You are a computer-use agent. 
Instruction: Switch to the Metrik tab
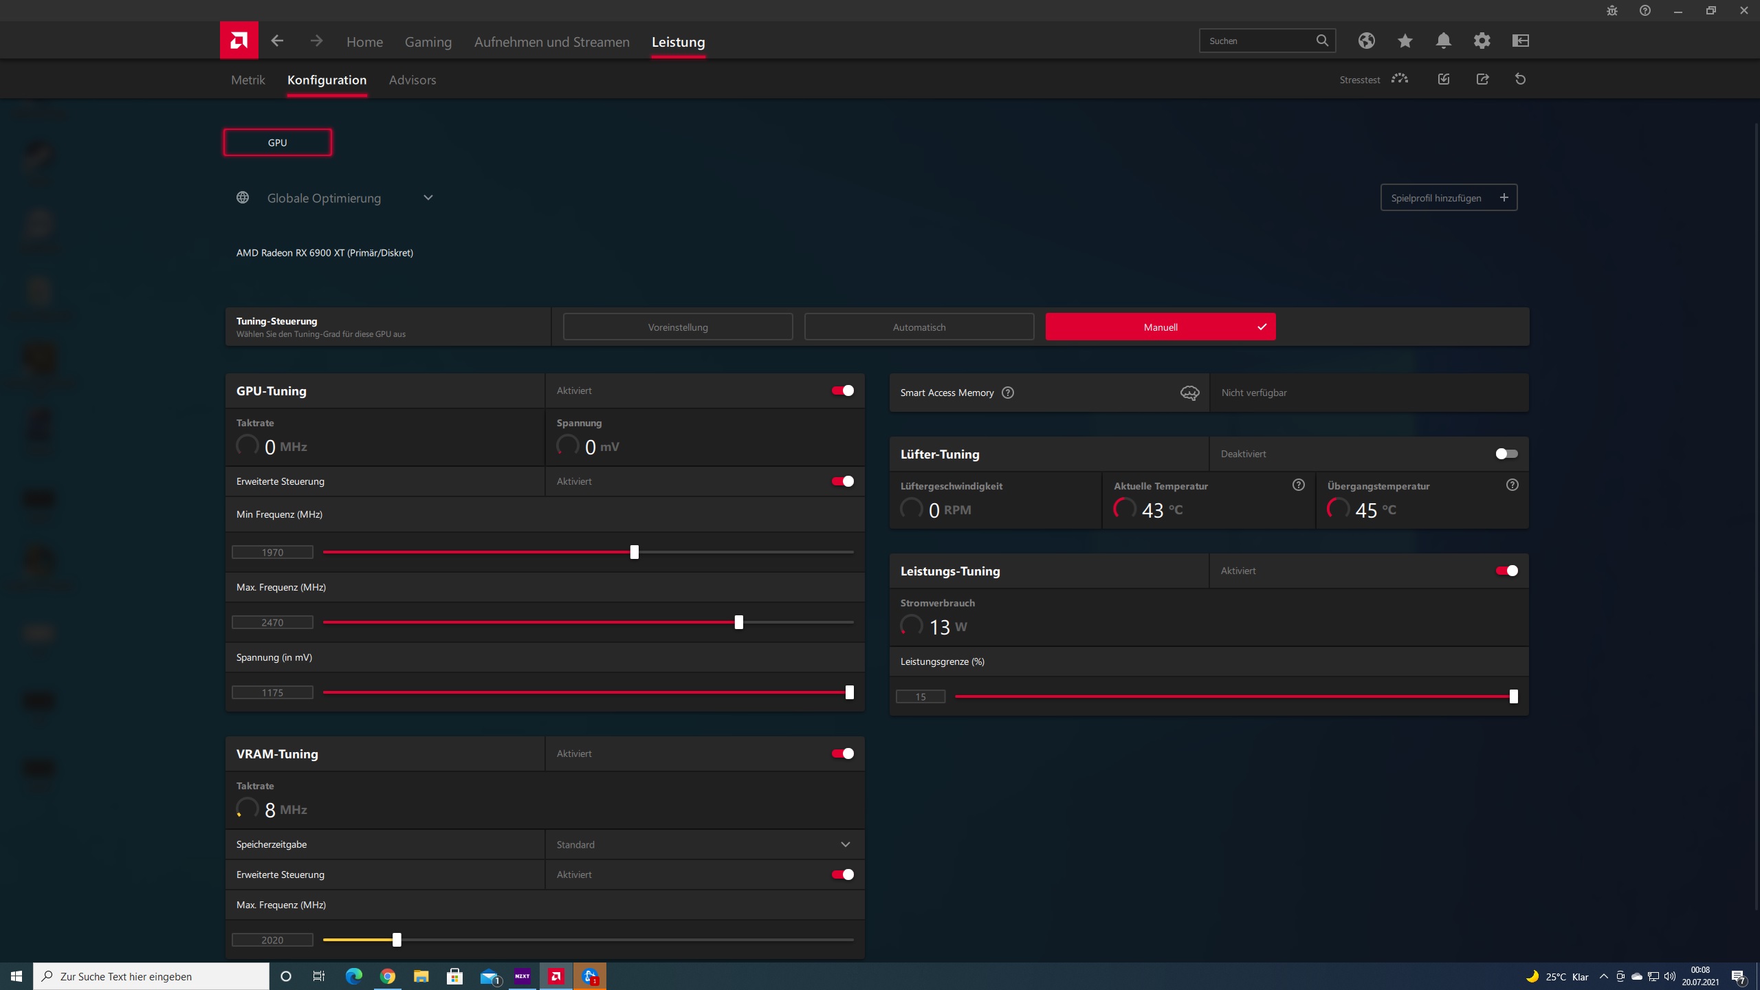click(x=247, y=80)
